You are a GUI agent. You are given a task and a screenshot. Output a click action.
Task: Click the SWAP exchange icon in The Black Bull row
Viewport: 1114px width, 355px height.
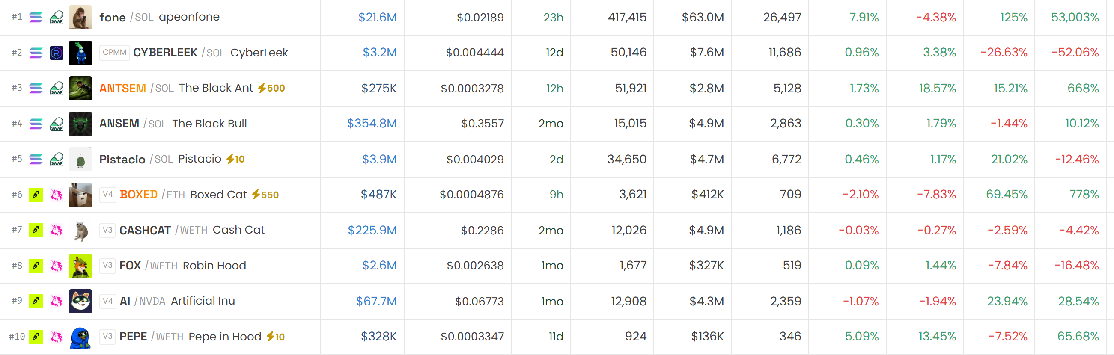coord(57,124)
